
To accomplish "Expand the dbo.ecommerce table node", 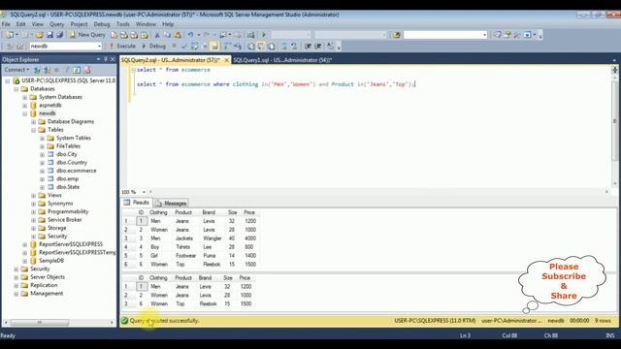I will (x=42, y=171).
